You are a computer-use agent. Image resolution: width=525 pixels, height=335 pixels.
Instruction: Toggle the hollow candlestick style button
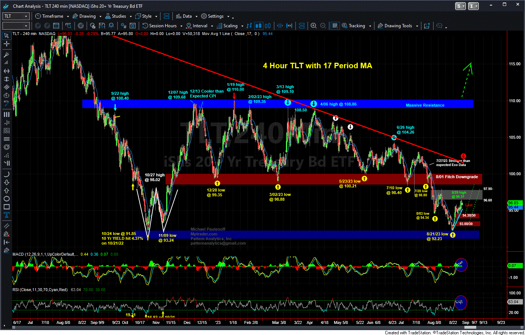pos(268,26)
